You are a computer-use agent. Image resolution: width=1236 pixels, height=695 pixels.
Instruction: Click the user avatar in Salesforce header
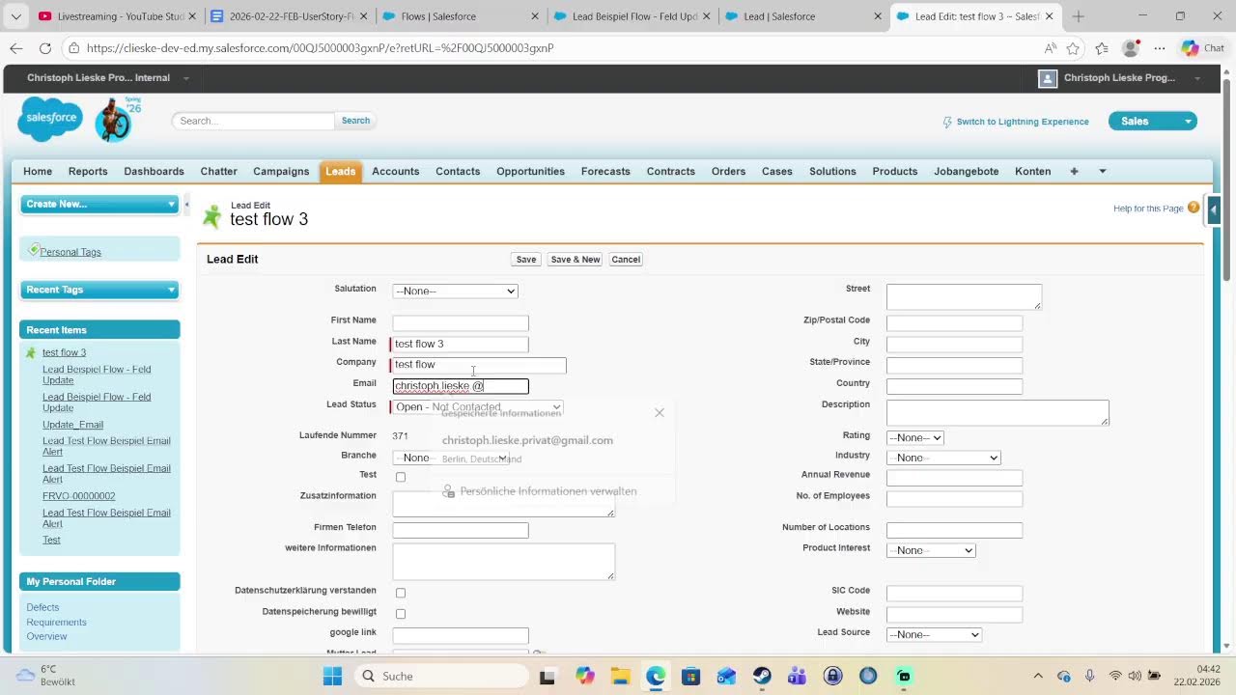[1048, 78]
